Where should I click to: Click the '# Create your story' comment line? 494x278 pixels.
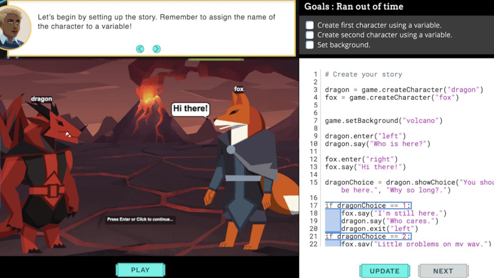point(362,74)
